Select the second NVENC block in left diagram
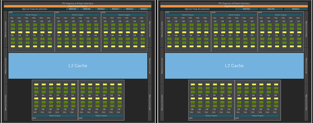 [87, 9]
